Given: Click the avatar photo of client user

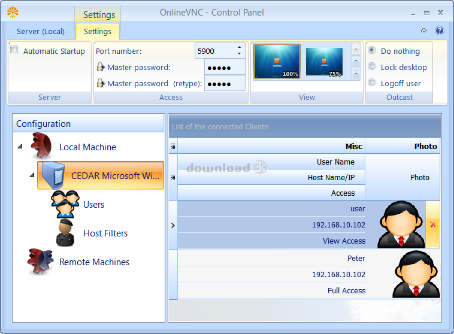Looking at the screenshot, I should point(401,224).
